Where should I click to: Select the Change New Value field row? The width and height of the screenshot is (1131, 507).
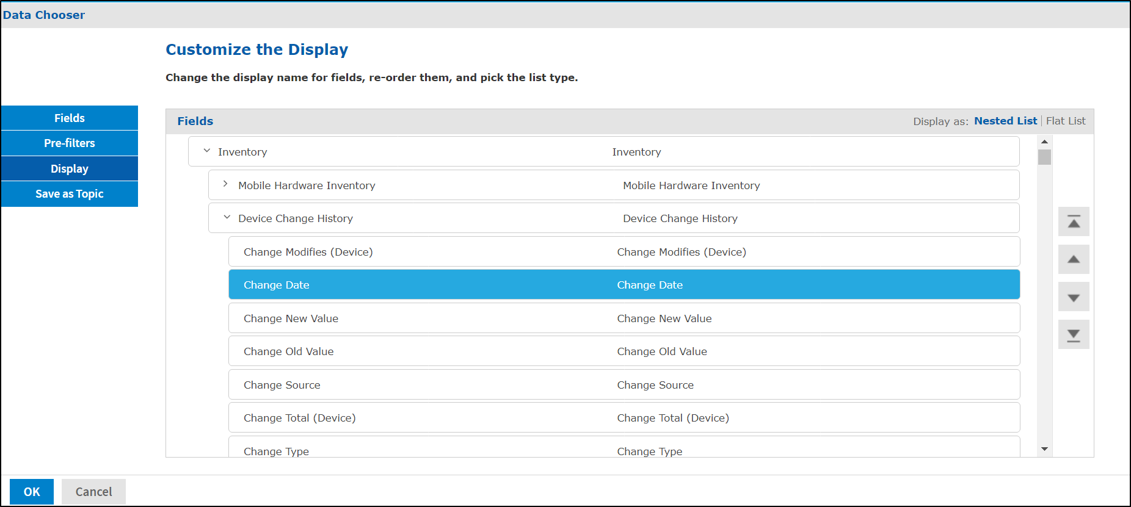tap(624, 318)
